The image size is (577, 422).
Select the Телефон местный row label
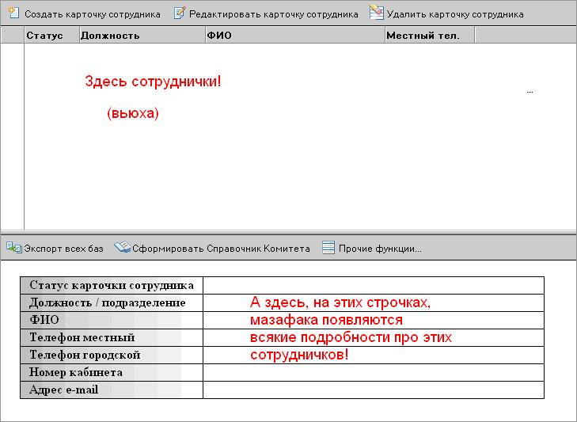82,337
